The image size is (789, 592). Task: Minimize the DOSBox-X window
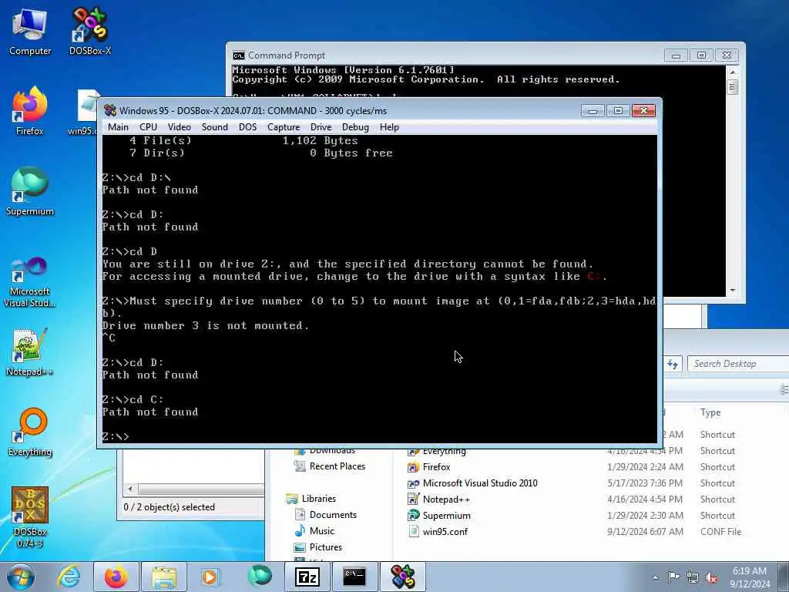pyautogui.click(x=593, y=111)
